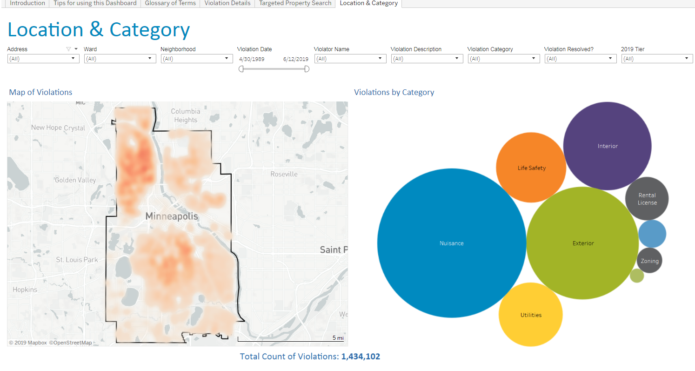Screen dimensions: 695x371
Task: Open the 2019 Tier dropdown
Action: click(687, 58)
